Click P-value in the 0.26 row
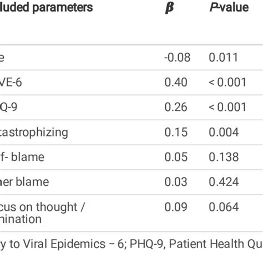 click(x=227, y=107)
